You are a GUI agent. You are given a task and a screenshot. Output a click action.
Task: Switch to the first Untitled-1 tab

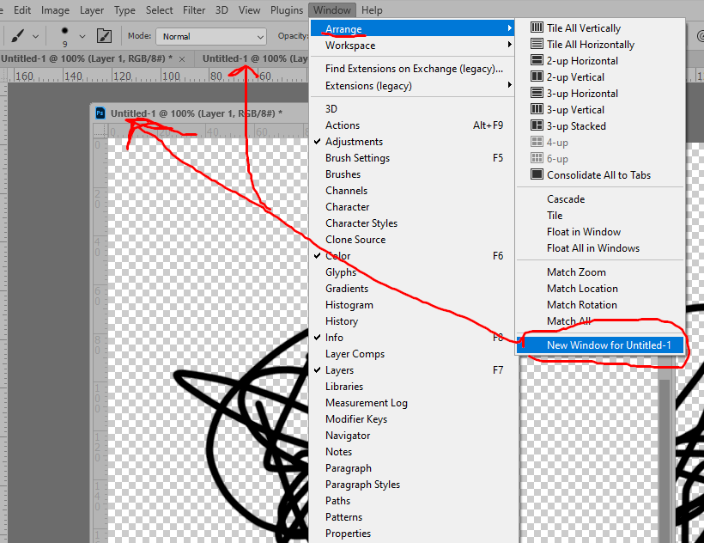point(87,58)
